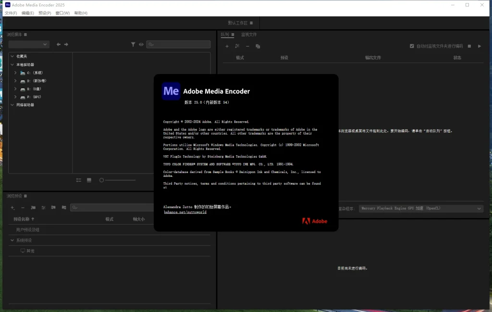This screenshot has height=312, width=492.
Task: Click the 预设 column header in queue
Action: [284, 58]
